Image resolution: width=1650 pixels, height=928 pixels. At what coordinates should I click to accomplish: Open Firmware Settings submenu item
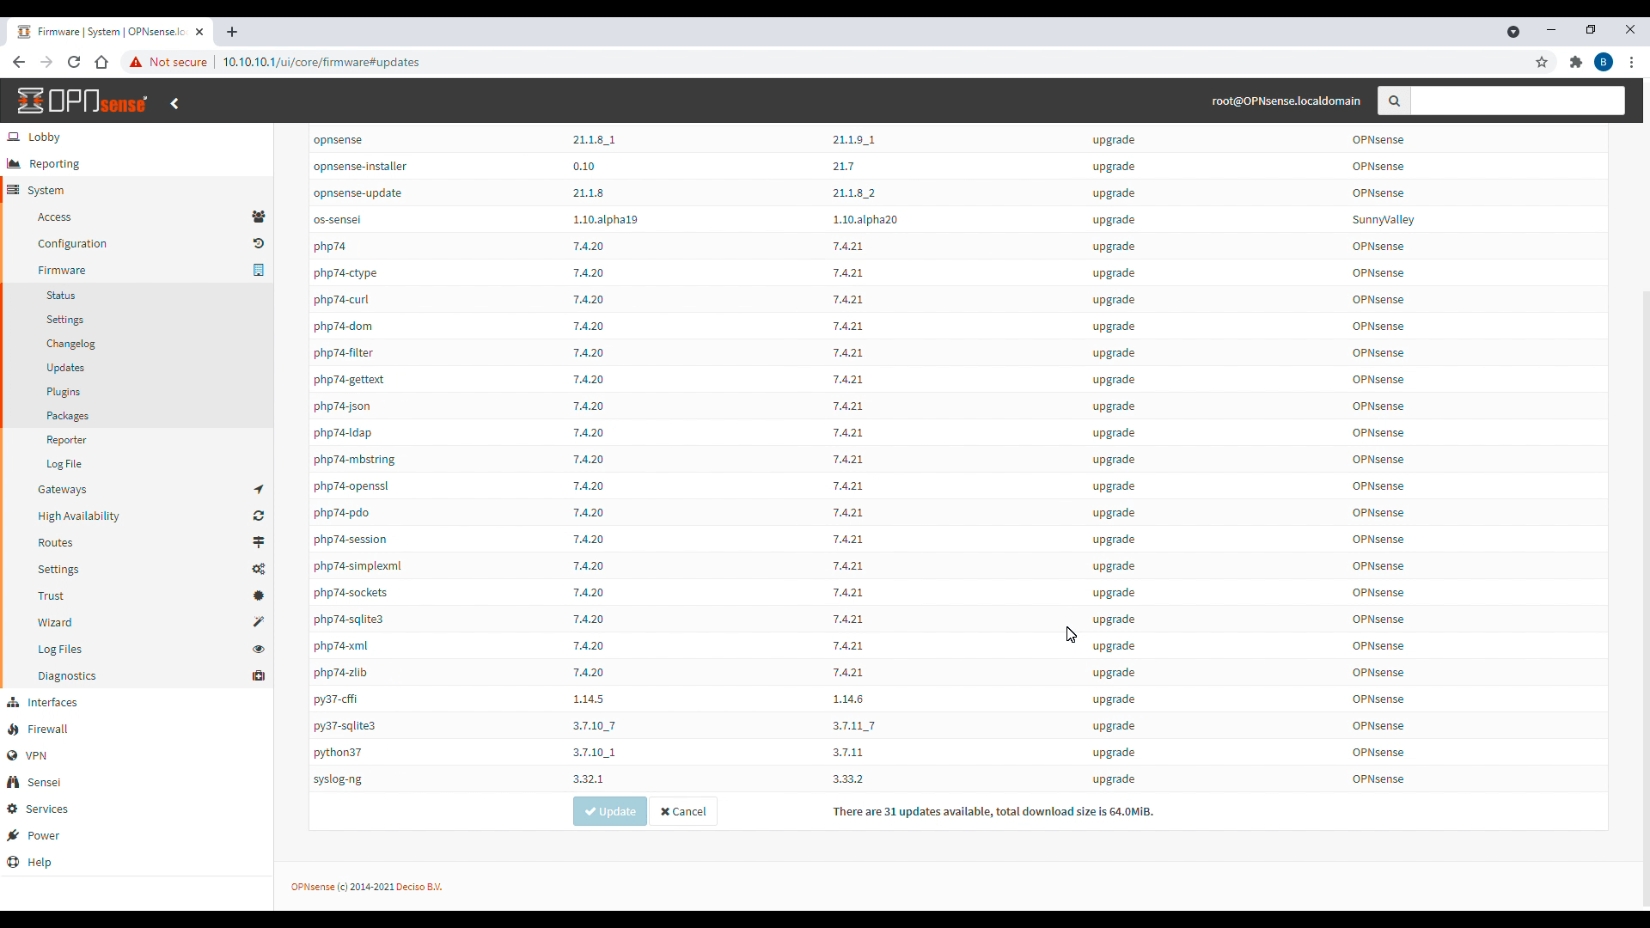pyautogui.click(x=64, y=319)
